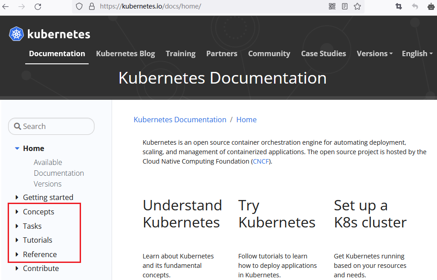
Task: Reload the page with the refresh icon
Action: tap(38, 6)
